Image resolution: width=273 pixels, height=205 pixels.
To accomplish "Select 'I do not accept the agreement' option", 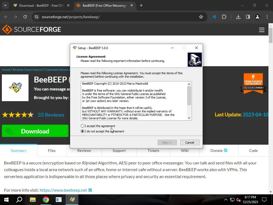I will 83,131.
